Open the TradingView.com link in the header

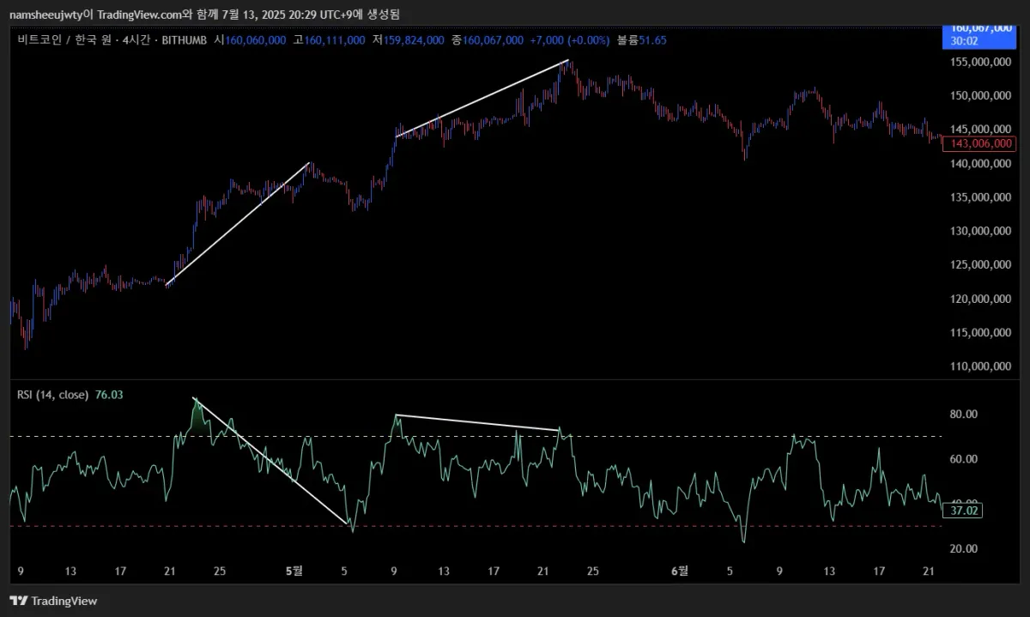coord(139,15)
